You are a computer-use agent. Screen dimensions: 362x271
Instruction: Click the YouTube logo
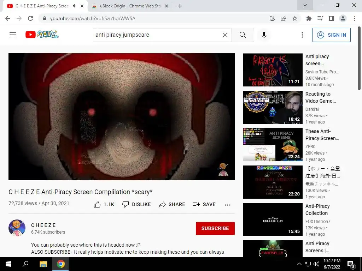point(42,35)
